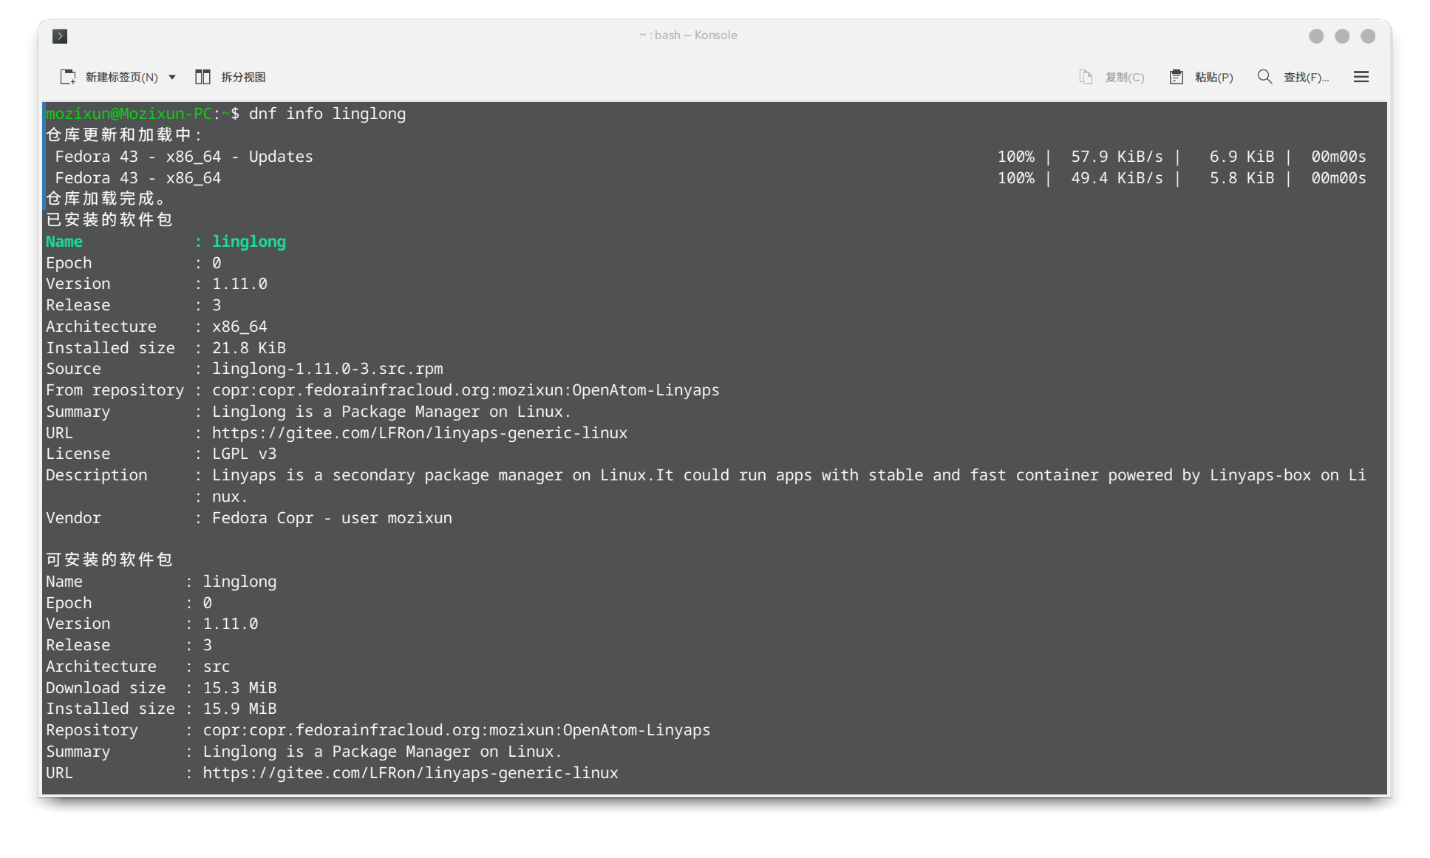Image resolution: width=1430 pixels, height=858 pixels.
Task: Select the 复制(C) toolbar label
Action: click(1124, 77)
